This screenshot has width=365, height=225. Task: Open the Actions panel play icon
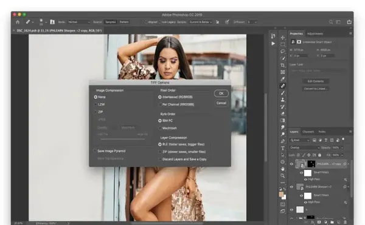[273, 44]
